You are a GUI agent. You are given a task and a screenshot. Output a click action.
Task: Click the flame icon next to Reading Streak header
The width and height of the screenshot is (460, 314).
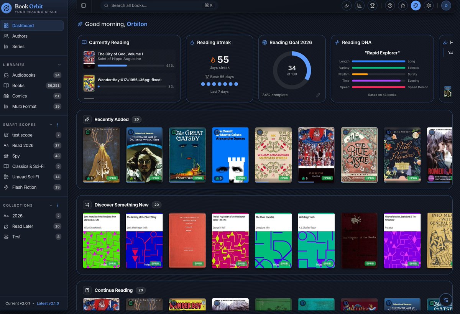192,43
